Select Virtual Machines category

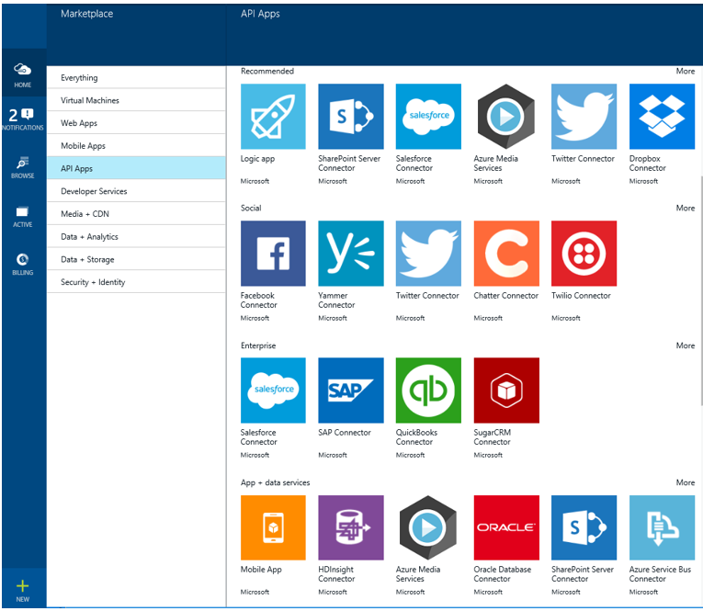136,100
